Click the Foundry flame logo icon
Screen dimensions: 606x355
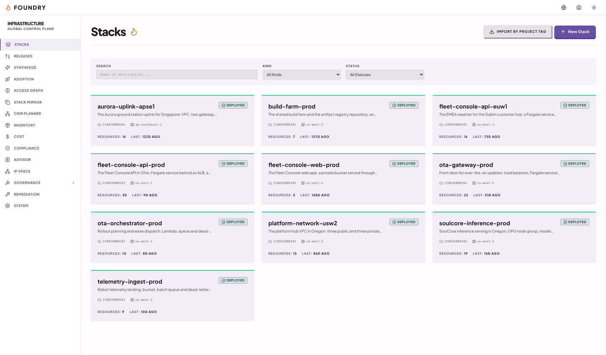tap(8, 8)
